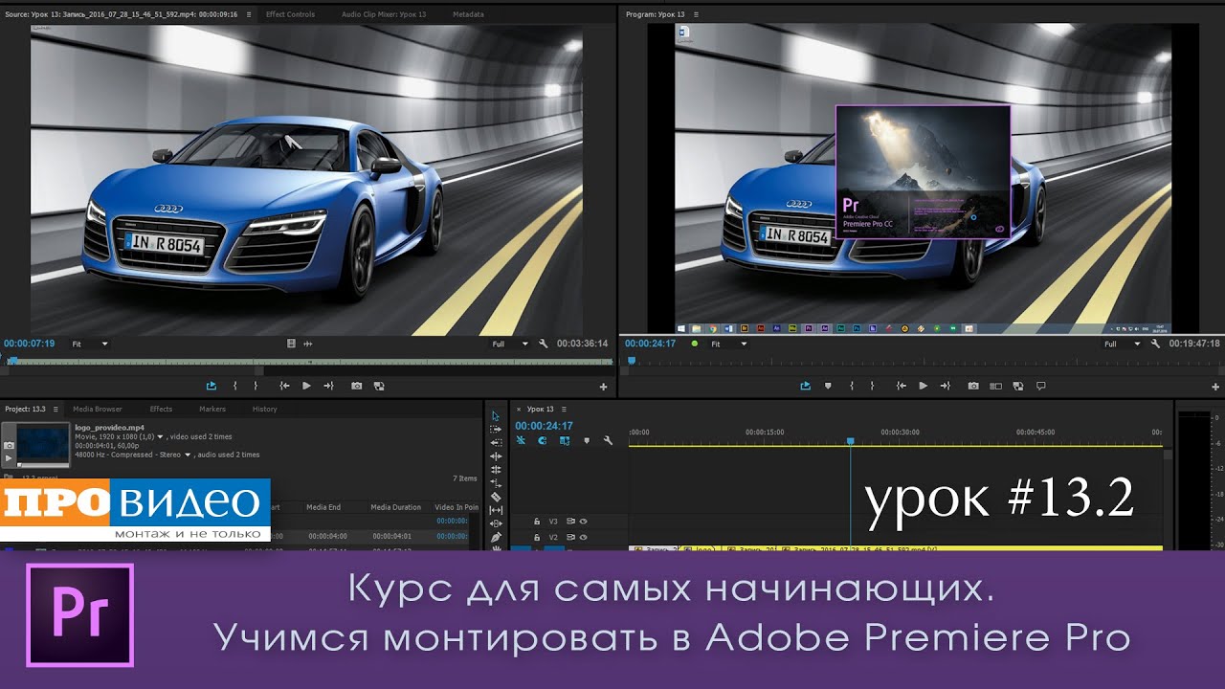1225x689 pixels.
Task: Click the timeline timecode 00:00:24:17 field
Action: [x=544, y=426]
